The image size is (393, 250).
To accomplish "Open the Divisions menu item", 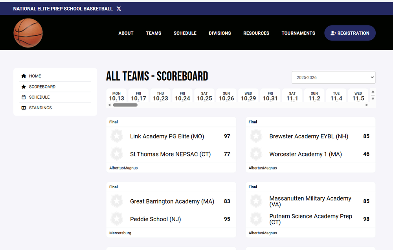I will 220,33.
